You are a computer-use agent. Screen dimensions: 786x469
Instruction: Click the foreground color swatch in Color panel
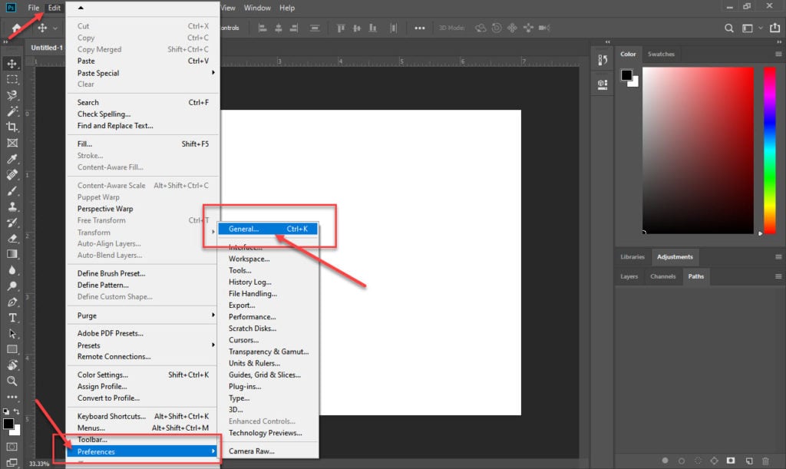[x=626, y=75]
